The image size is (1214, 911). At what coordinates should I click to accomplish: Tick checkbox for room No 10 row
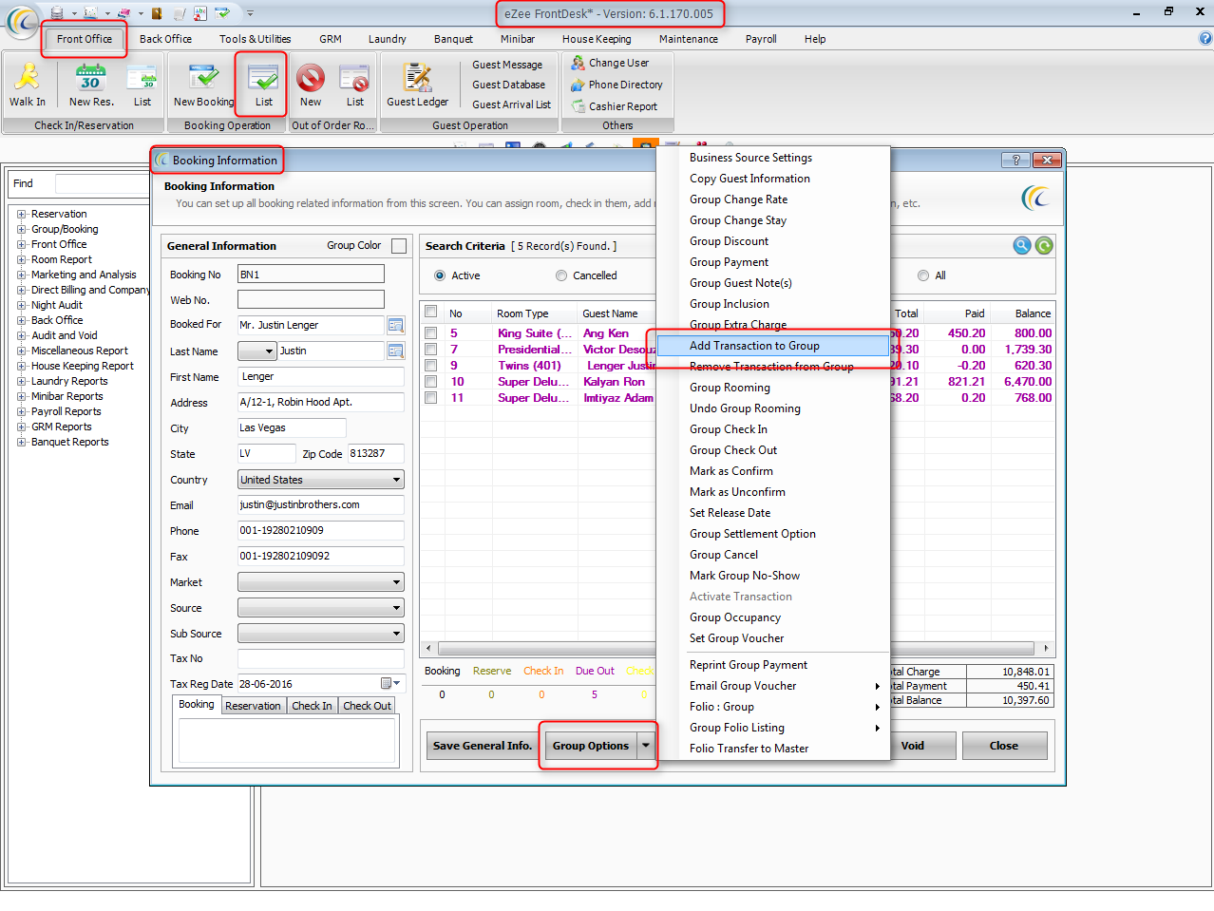[431, 382]
